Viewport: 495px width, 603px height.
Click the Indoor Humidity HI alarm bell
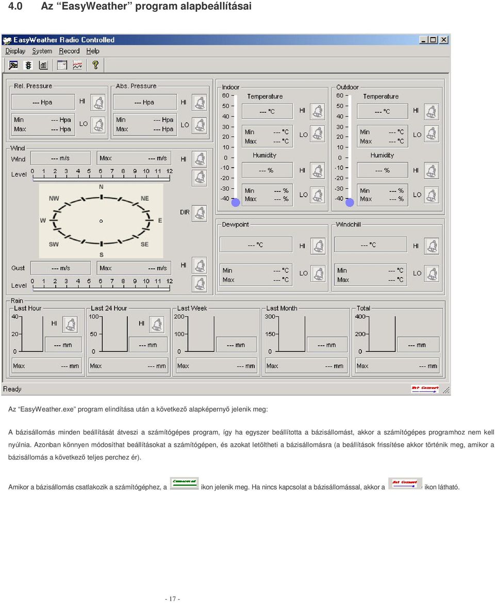(318, 171)
